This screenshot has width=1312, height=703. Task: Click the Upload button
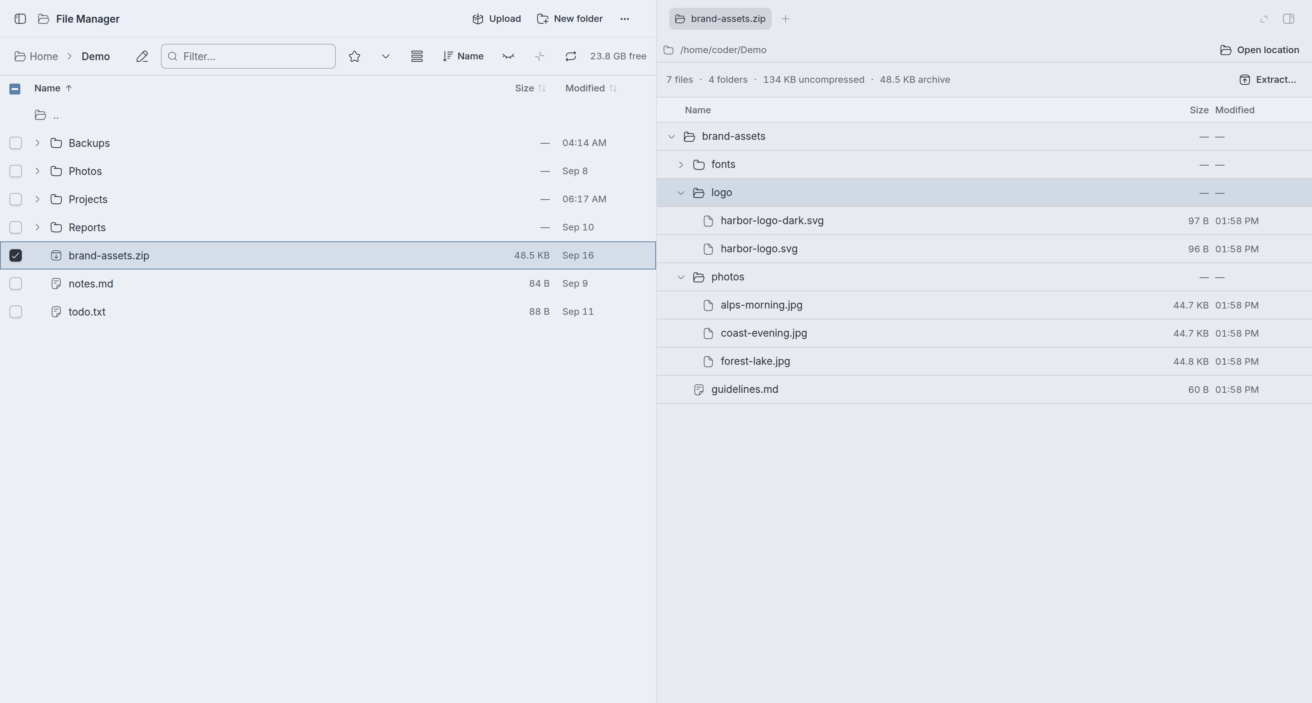(497, 19)
